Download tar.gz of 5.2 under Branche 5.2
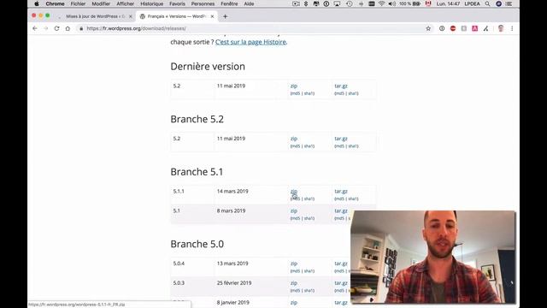This screenshot has height=308, width=547. tap(341, 139)
